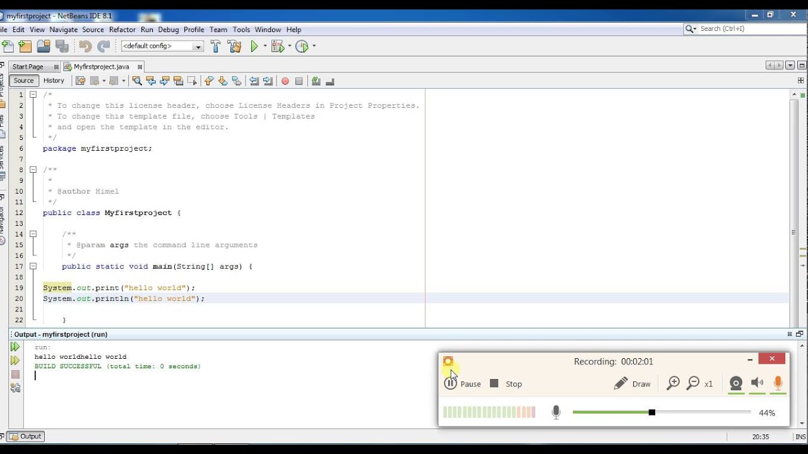Close the Start Page tab
The height and width of the screenshot is (454, 808).
(56, 67)
